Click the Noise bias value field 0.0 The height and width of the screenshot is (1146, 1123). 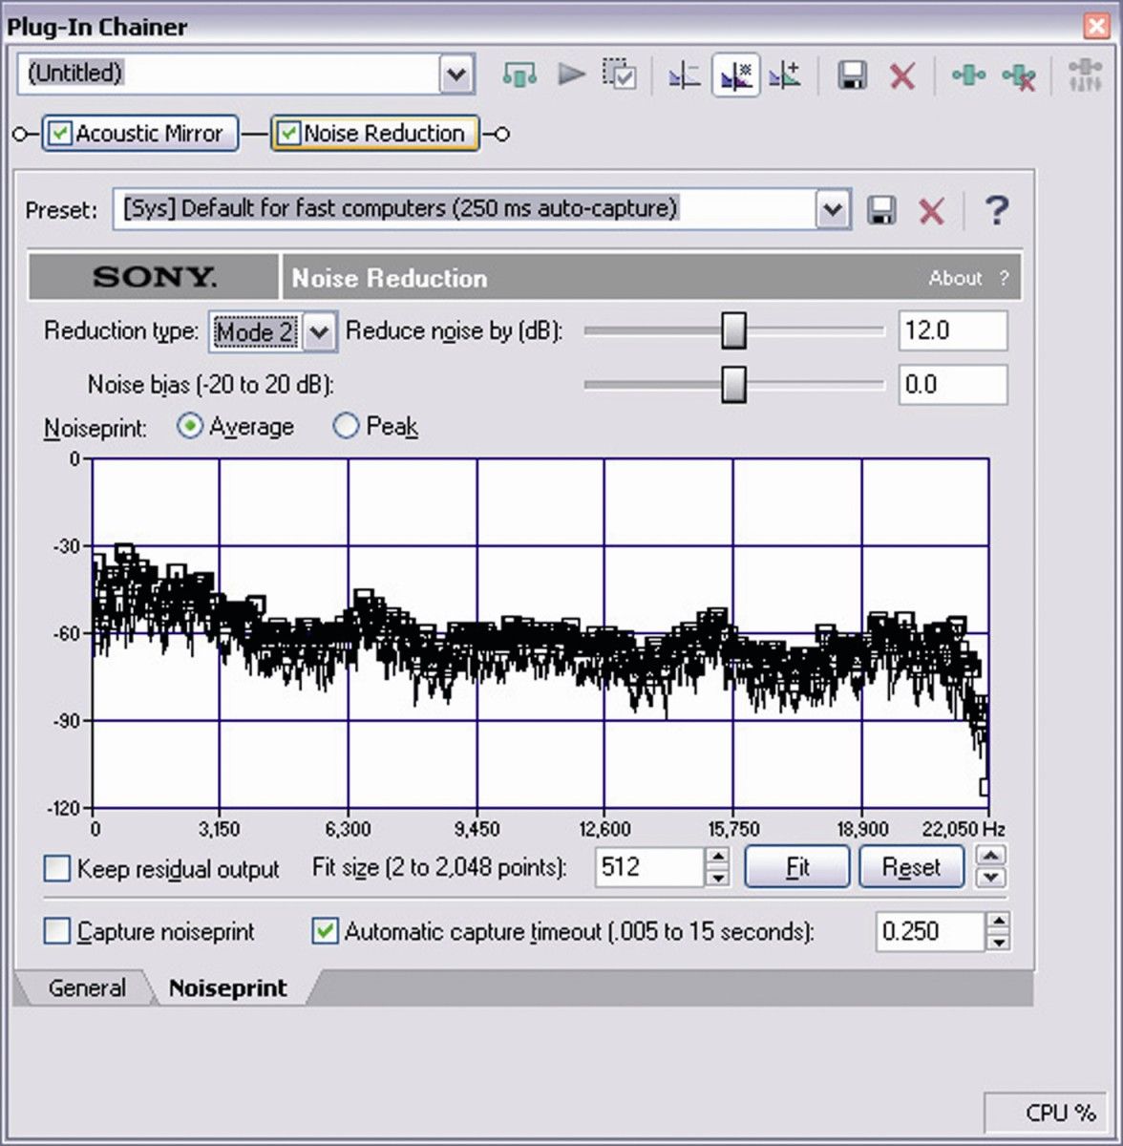[952, 385]
